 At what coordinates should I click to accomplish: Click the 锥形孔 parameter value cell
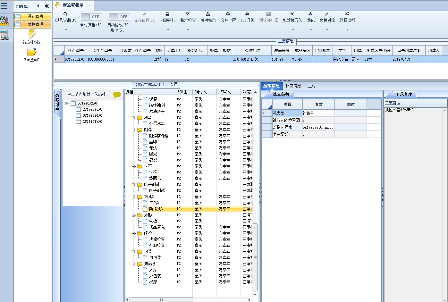coord(318,113)
